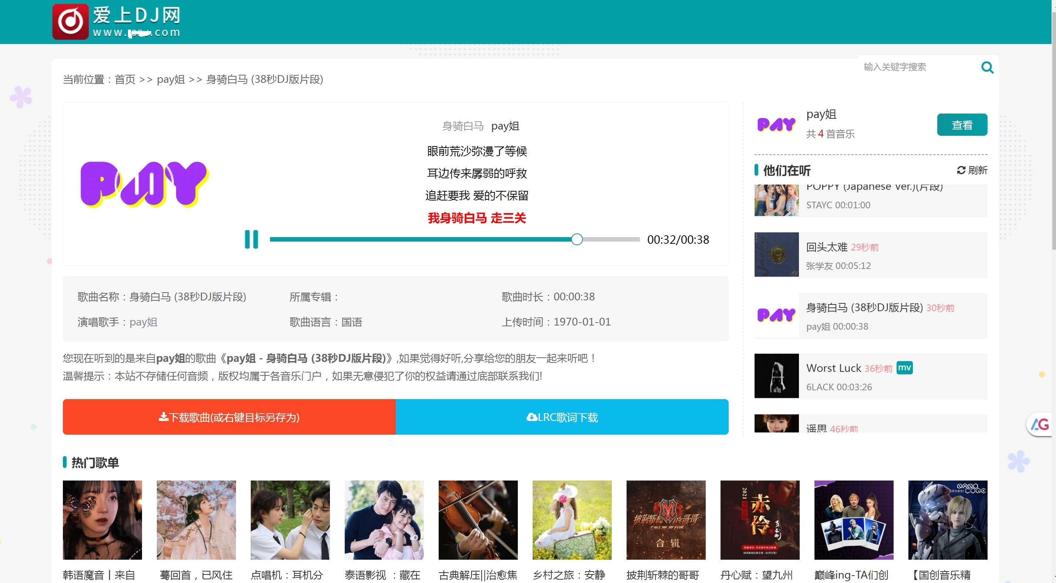1056x583 pixels.
Task: Click the page vertical scrollbar
Action: pyautogui.click(x=1053, y=131)
